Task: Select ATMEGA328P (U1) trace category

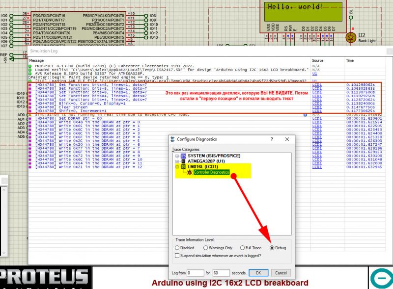Action: tap(206, 161)
